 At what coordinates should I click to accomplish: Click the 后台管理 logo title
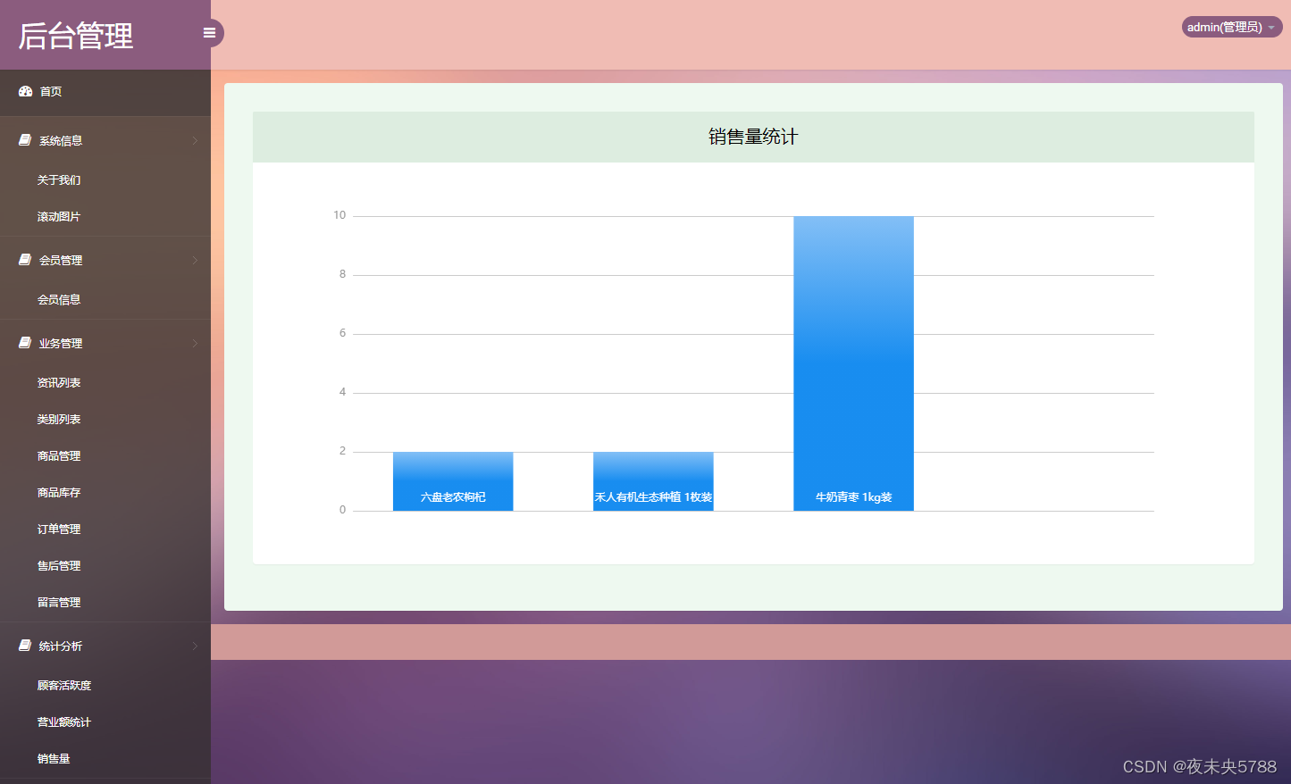(76, 36)
